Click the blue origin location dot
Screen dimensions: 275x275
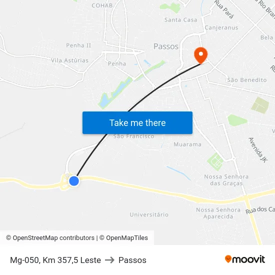pyautogui.click(x=74, y=181)
